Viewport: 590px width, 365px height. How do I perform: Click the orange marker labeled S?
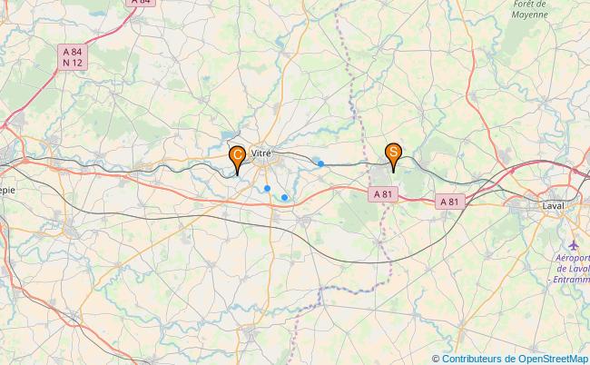pos(393,157)
